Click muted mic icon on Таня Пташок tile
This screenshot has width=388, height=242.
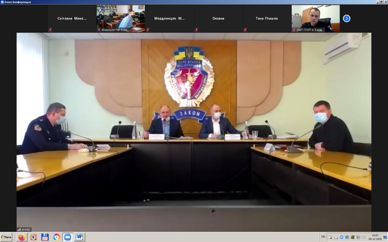tap(245, 30)
